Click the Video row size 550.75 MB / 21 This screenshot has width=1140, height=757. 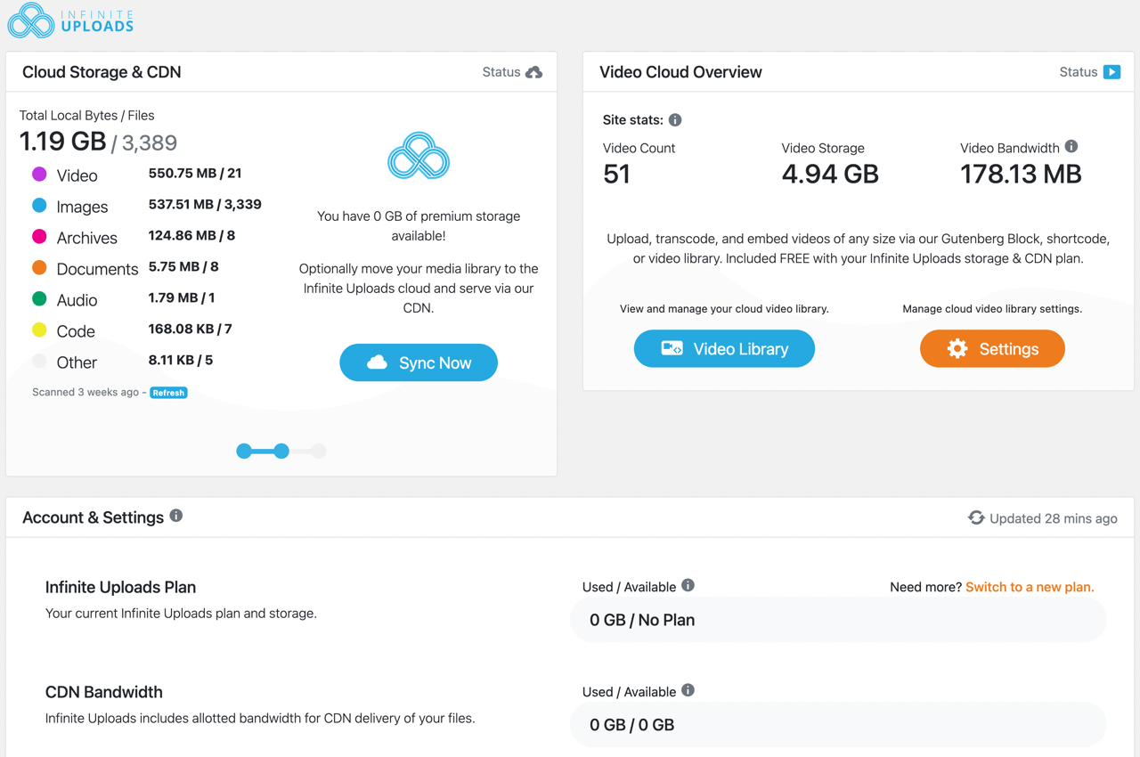pos(195,174)
